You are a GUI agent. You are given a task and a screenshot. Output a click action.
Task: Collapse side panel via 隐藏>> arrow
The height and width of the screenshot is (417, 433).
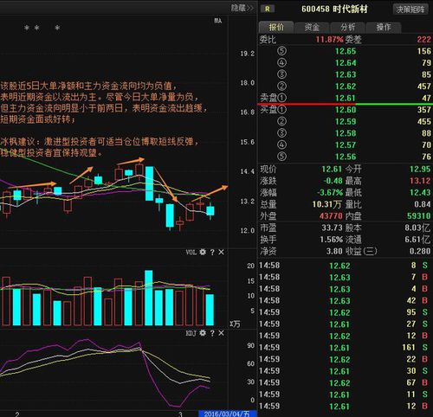click(242, 8)
